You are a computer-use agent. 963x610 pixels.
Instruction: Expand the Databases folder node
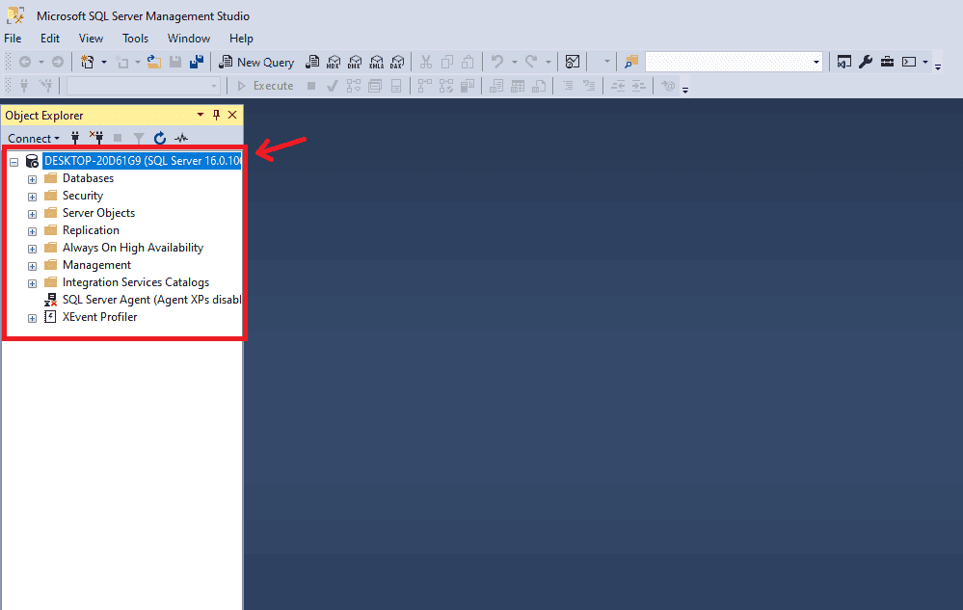pyautogui.click(x=32, y=179)
